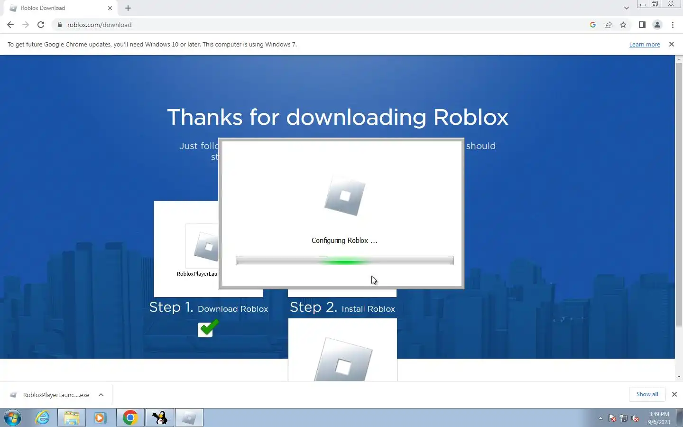683x427 pixels.
Task: Click Step 2. Install Roblox heading
Action: [342, 307]
